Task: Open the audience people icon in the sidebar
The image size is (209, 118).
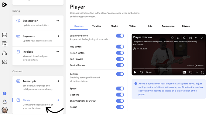Action: click(5, 53)
